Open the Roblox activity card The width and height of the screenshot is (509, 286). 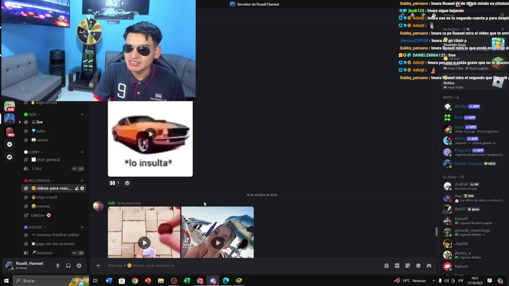[474, 83]
